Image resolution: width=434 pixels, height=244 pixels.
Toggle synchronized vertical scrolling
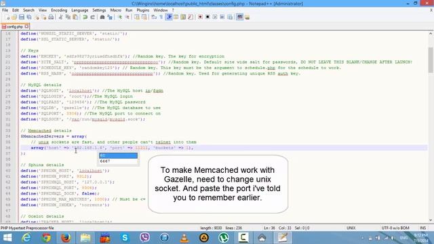pos(137,17)
